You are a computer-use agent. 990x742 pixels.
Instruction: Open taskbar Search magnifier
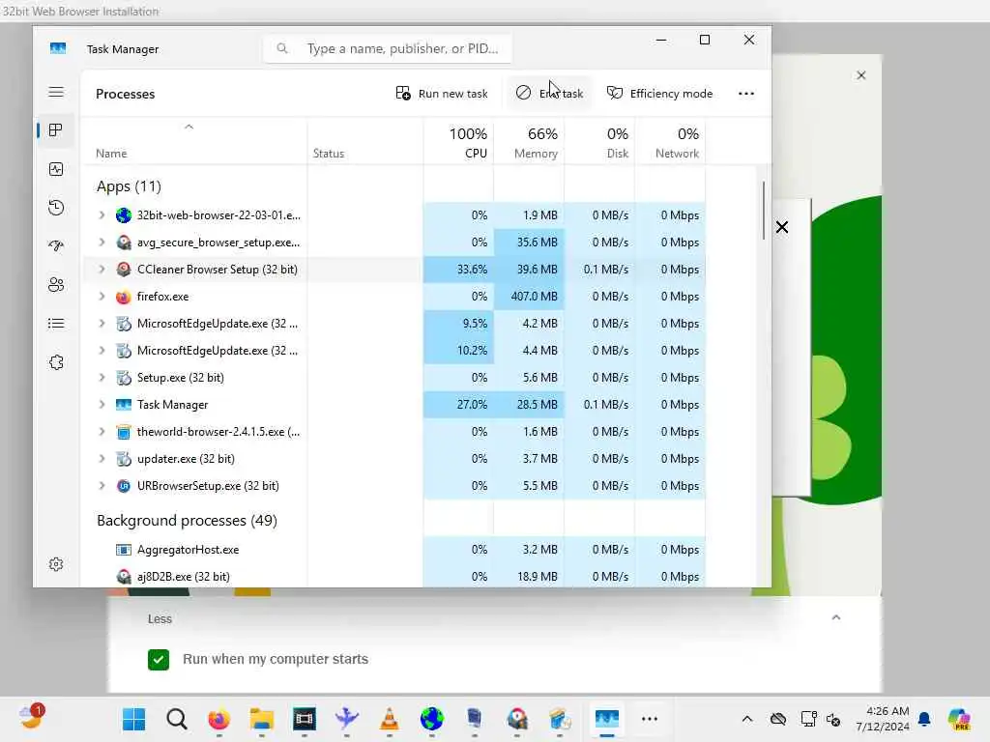click(177, 719)
